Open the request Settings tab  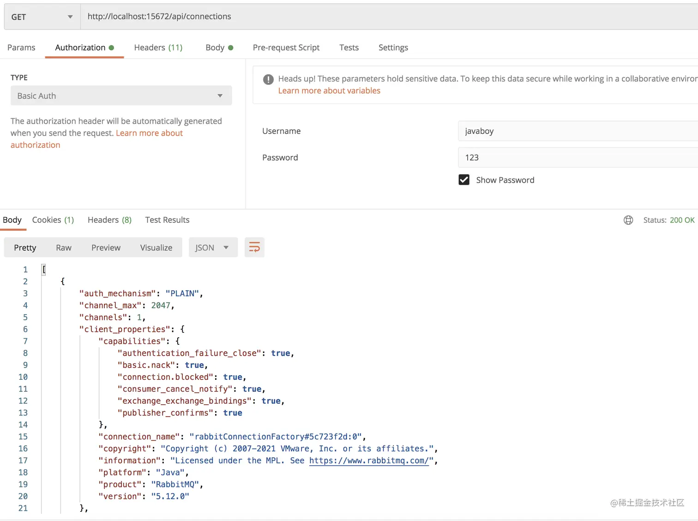393,48
